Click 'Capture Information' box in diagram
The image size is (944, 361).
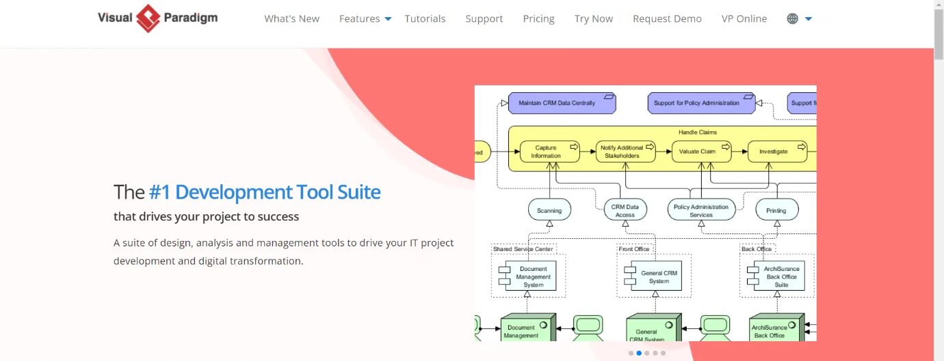point(549,151)
